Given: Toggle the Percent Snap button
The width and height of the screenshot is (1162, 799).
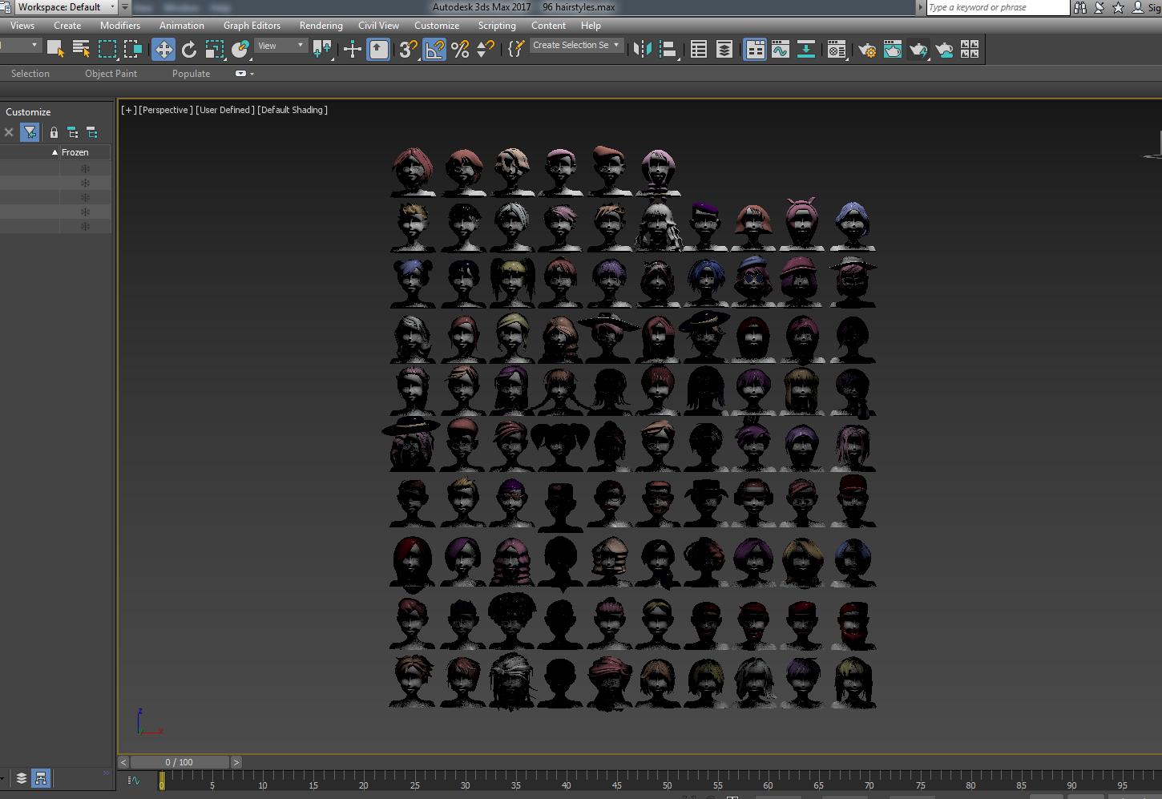Looking at the screenshot, I should point(460,50).
